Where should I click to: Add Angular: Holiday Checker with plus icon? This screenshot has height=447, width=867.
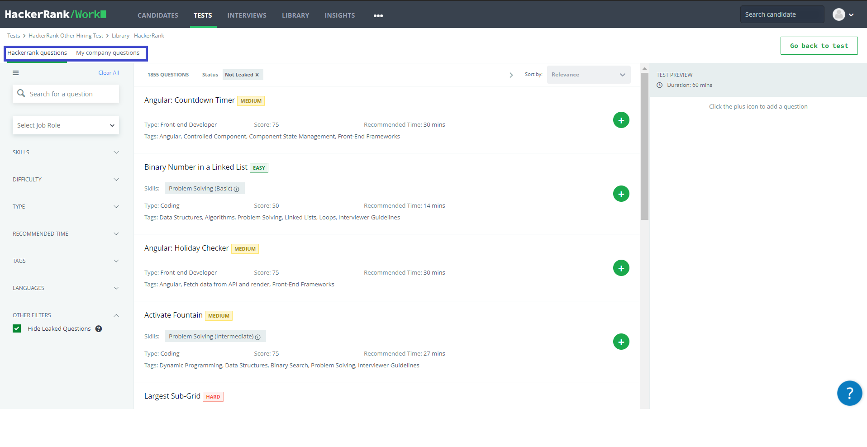(x=621, y=268)
